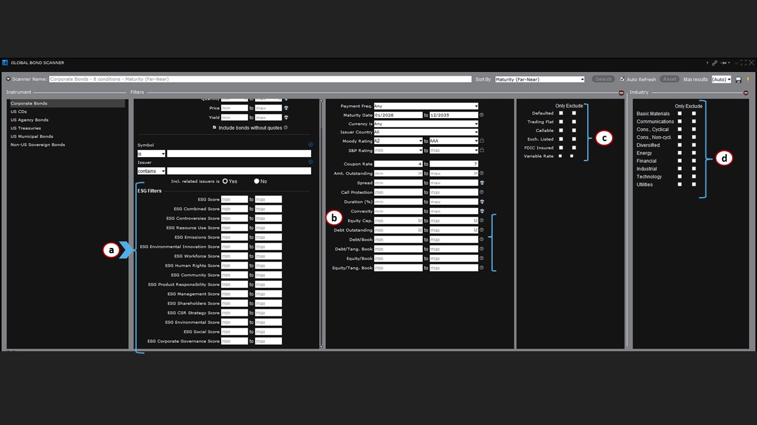Check Only box for Callable bonds
The image size is (757, 425).
tap(561, 130)
